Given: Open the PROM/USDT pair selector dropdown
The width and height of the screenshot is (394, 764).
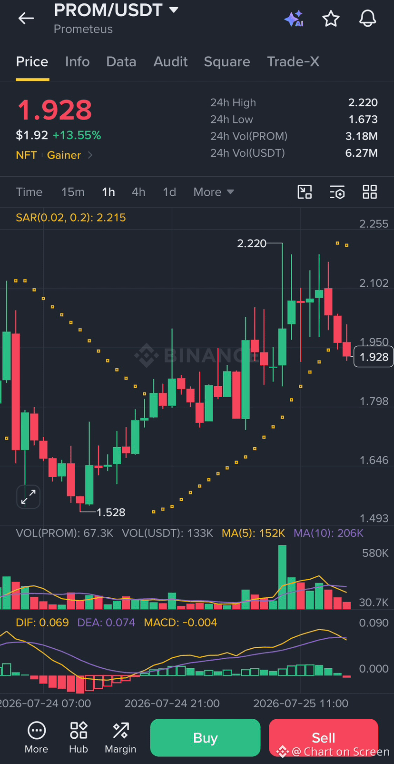Looking at the screenshot, I should pyautogui.click(x=116, y=10).
